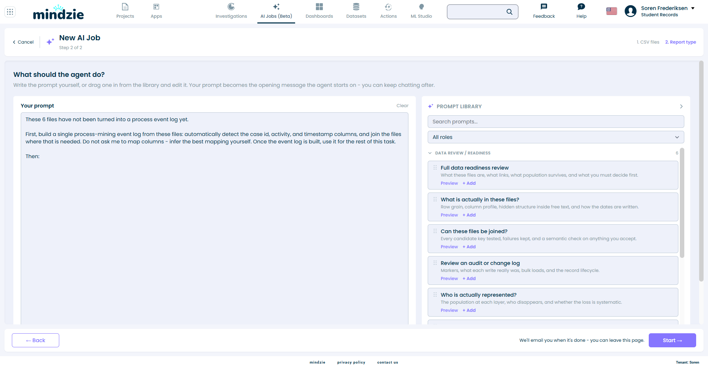
Task: Preview Review an audit or change log prompt
Action: click(449, 279)
